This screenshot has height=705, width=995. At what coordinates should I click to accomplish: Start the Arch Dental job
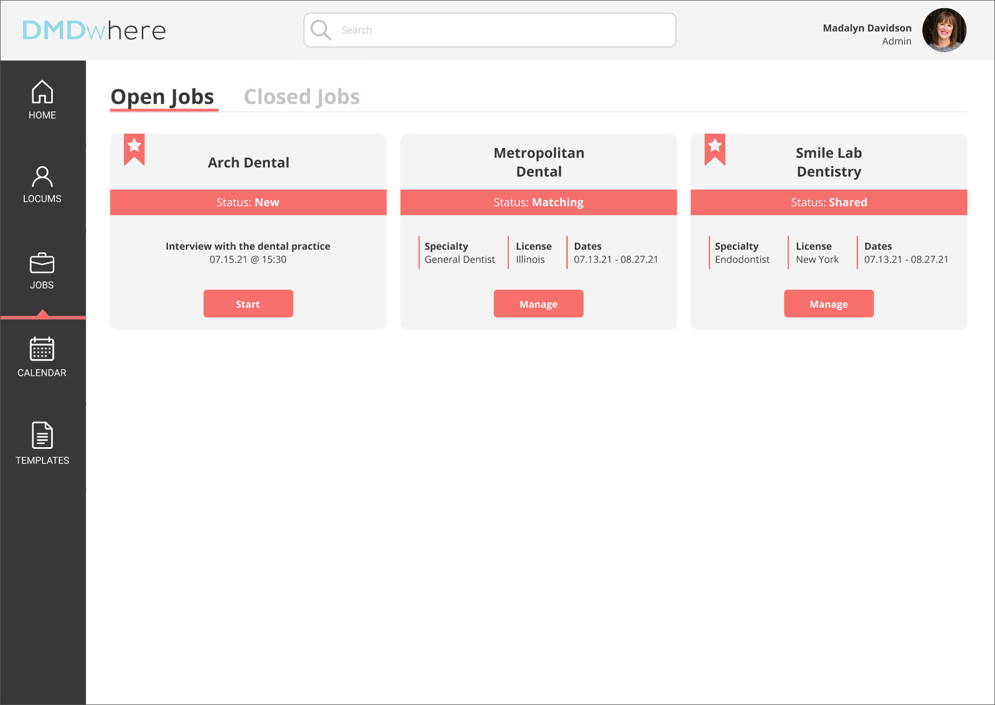(x=248, y=304)
